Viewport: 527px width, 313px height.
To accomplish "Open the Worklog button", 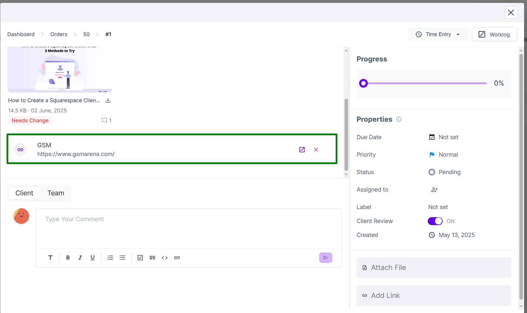I will (494, 34).
